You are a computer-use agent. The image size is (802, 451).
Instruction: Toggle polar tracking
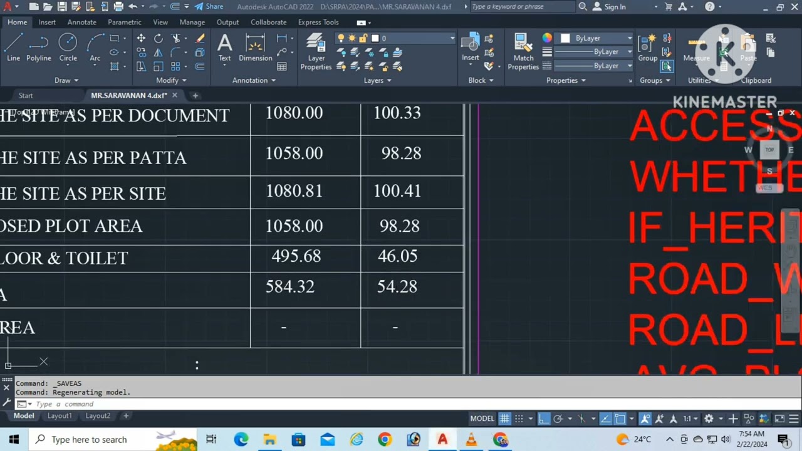pos(558,418)
